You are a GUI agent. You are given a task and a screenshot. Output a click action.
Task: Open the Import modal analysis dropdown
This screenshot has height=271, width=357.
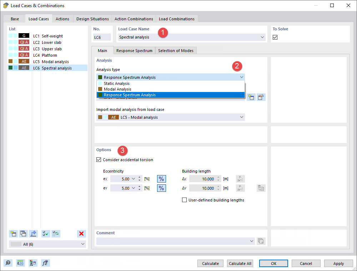[x=242, y=117]
